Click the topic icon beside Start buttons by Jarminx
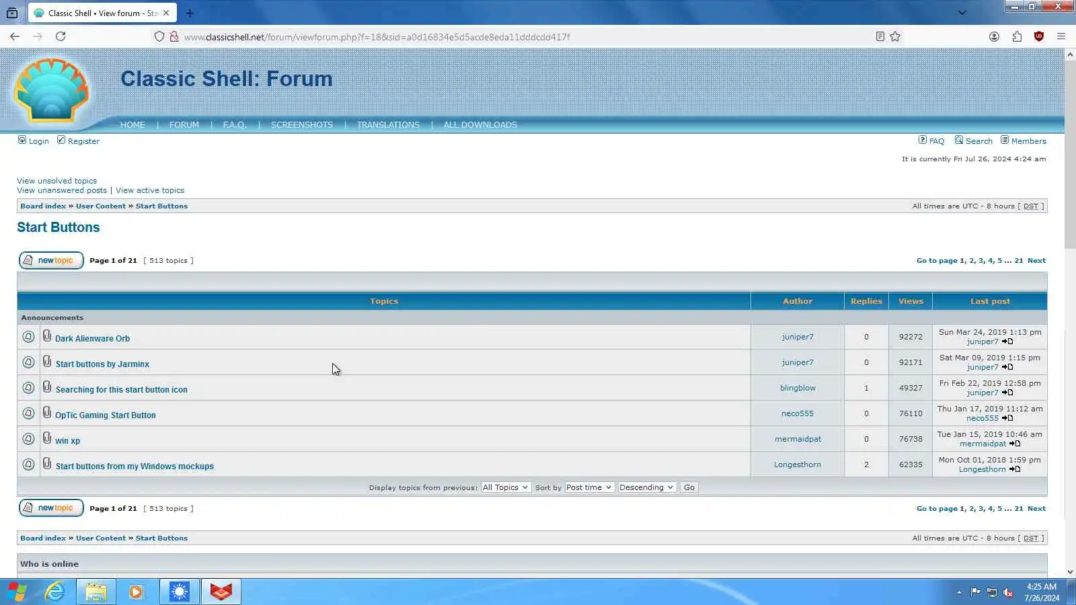Viewport: 1076px width, 605px height. 28,362
